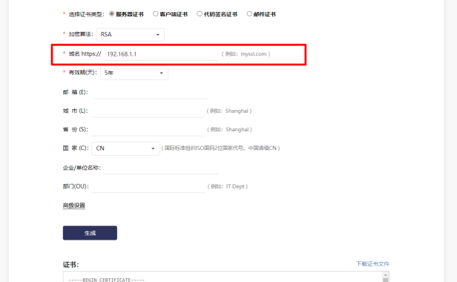Open the 有效期 5年 dropdown

134,73
